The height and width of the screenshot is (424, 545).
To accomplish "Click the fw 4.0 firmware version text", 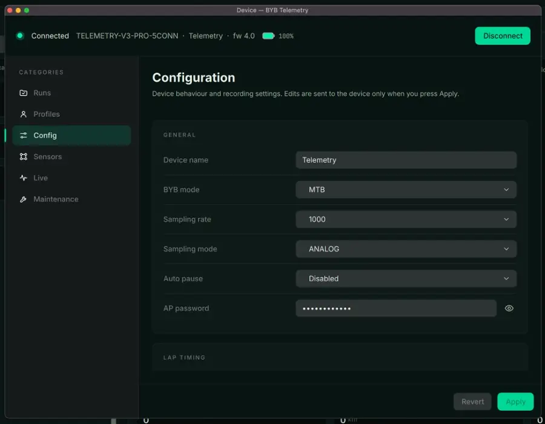I will click(x=243, y=36).
